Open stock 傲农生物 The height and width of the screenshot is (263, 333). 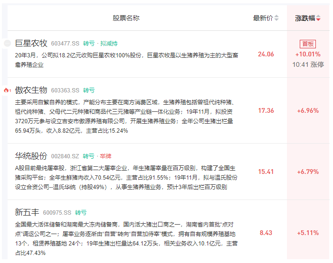31,90
